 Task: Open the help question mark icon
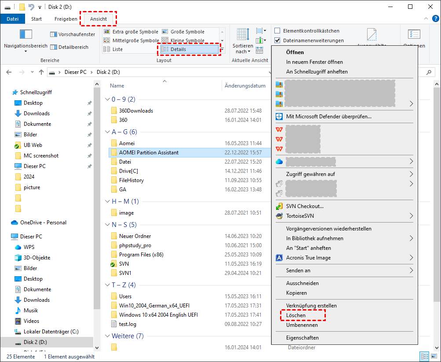point(435,18)
